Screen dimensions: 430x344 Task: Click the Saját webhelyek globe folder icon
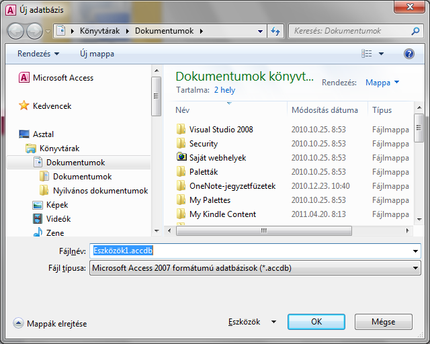click(x=181, y=157)
